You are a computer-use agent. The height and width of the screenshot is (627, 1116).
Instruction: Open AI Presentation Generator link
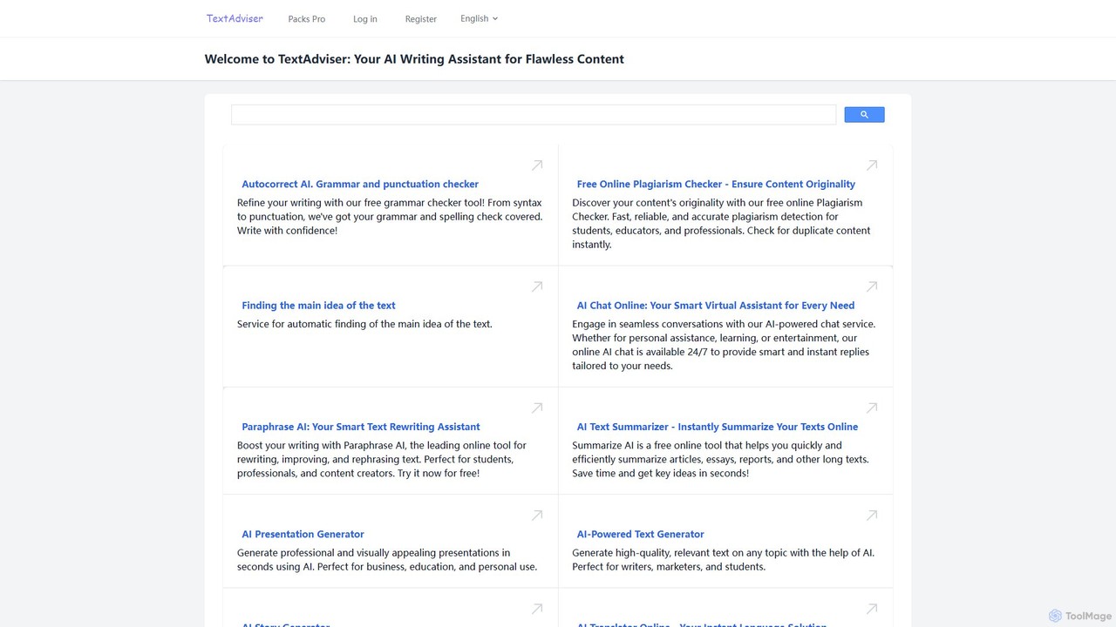(x=303, y=534)
